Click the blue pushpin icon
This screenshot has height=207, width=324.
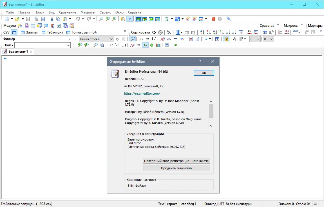click(x=229, y=19)
